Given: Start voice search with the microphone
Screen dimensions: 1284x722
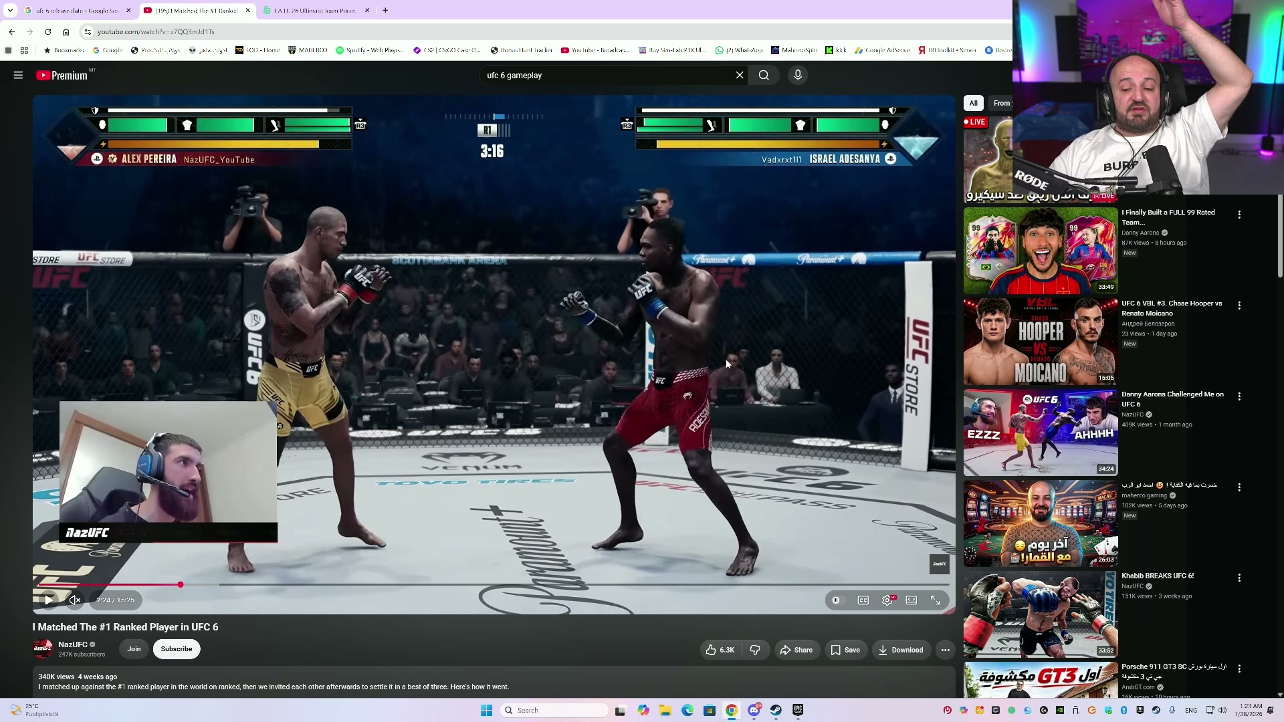Looking at the screenshot, I should [x=798, y=76].
